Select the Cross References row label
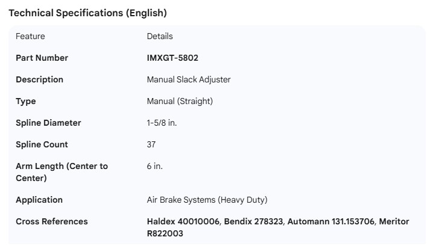Image resolution: width=427 pixels, height=246 pixels. 52,221
